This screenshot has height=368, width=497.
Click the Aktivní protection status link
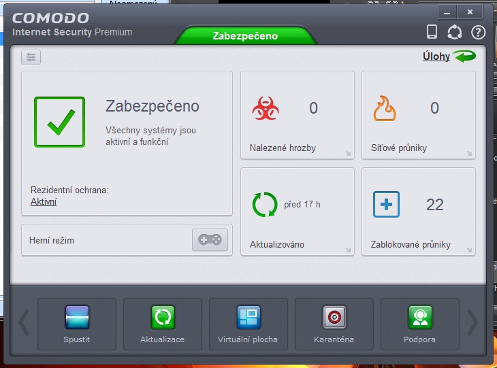[44, 201]
